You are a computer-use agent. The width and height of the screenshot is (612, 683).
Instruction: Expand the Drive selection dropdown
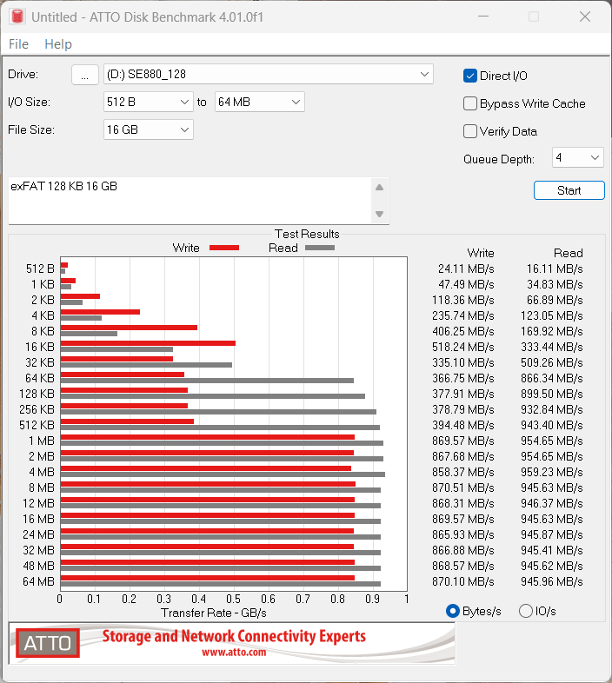click(269, 75)
